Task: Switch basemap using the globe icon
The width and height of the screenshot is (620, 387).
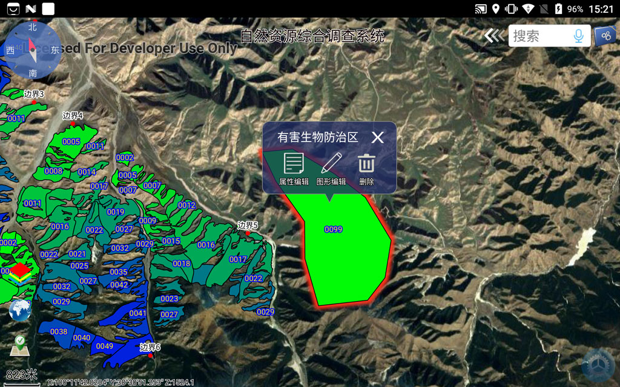Action: (x=20, y=310)
